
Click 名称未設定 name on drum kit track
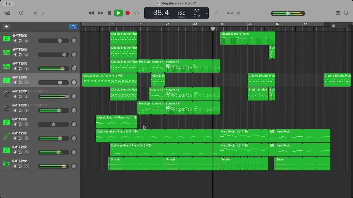[20, 161]
